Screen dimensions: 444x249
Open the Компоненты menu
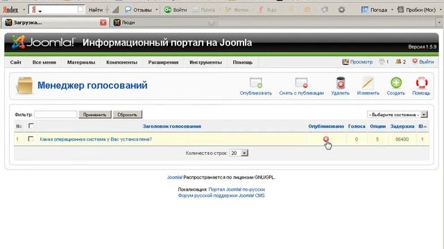tap(122, 62)
